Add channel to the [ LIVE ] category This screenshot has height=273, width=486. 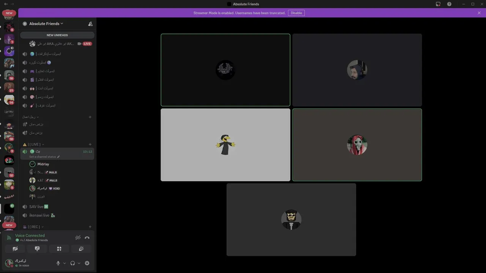[x=90, y=144]
